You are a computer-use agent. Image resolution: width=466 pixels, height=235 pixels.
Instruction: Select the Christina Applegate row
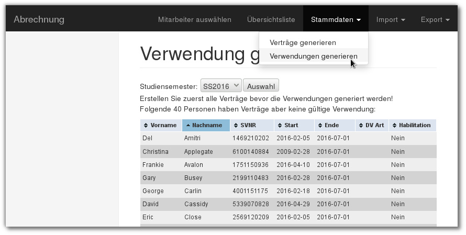click(x=288, y=152)
